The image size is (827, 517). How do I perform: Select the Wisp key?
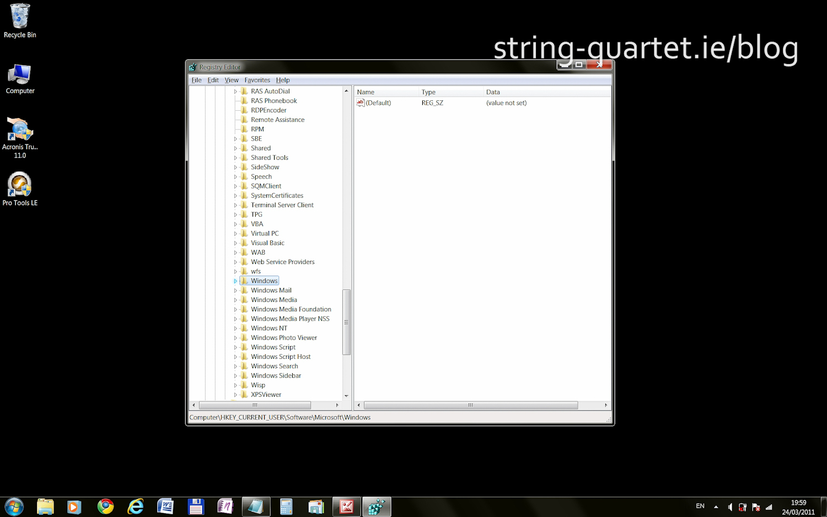tap(258, 385)
